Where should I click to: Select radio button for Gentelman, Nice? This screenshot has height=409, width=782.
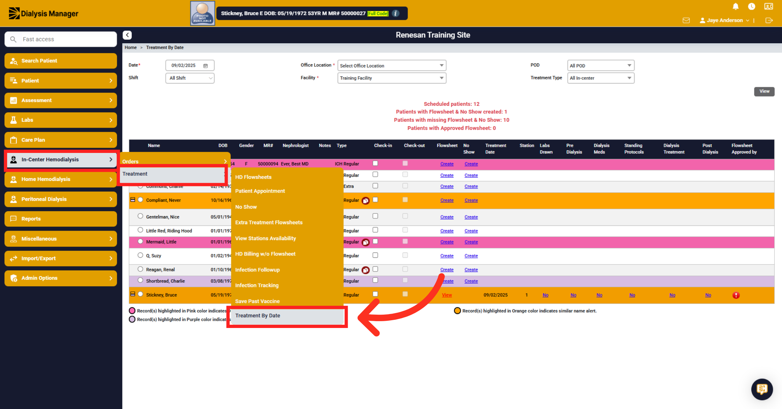(140, 216)
